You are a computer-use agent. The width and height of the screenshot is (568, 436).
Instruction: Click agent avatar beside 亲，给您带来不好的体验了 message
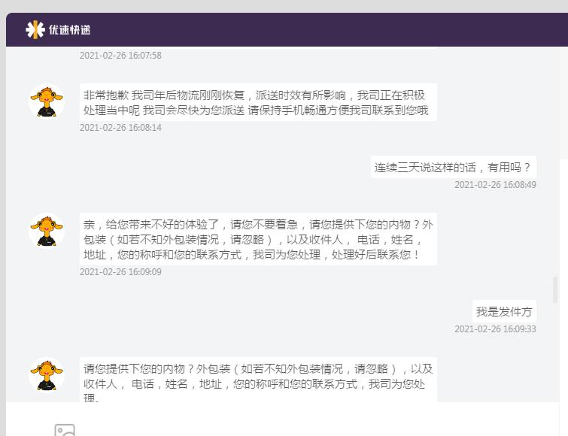[47, 231]
